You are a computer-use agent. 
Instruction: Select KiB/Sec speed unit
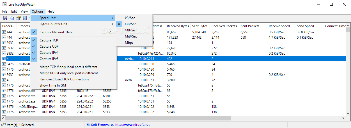click(134, 24)
